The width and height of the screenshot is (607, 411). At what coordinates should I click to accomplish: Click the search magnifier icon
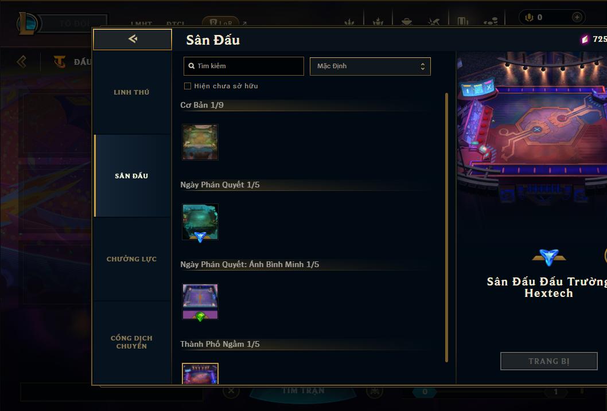tap(191, 66)
